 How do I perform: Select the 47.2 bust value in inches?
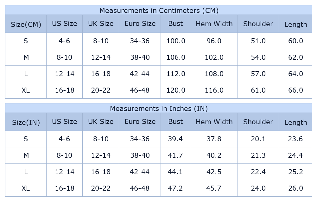175,188
